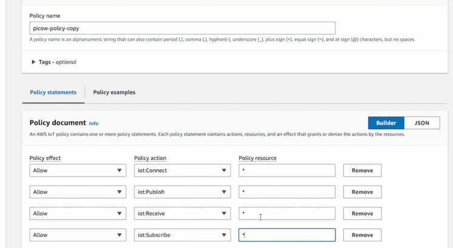The width and height of the screenshot is (453, 248).
Task: Open the iot:Publish policy action dropdown
Action: click(182, 192)
